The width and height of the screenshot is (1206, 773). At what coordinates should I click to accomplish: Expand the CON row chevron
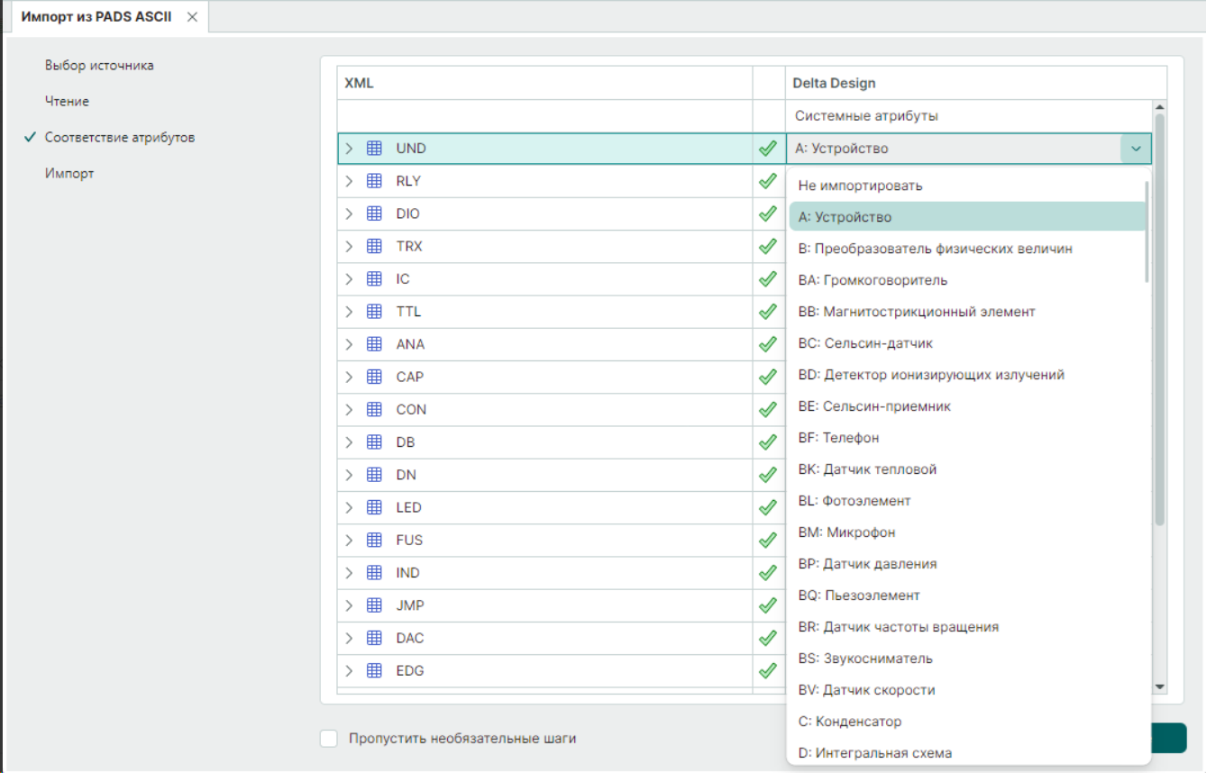pyautogui.click(x=350, y=410)
